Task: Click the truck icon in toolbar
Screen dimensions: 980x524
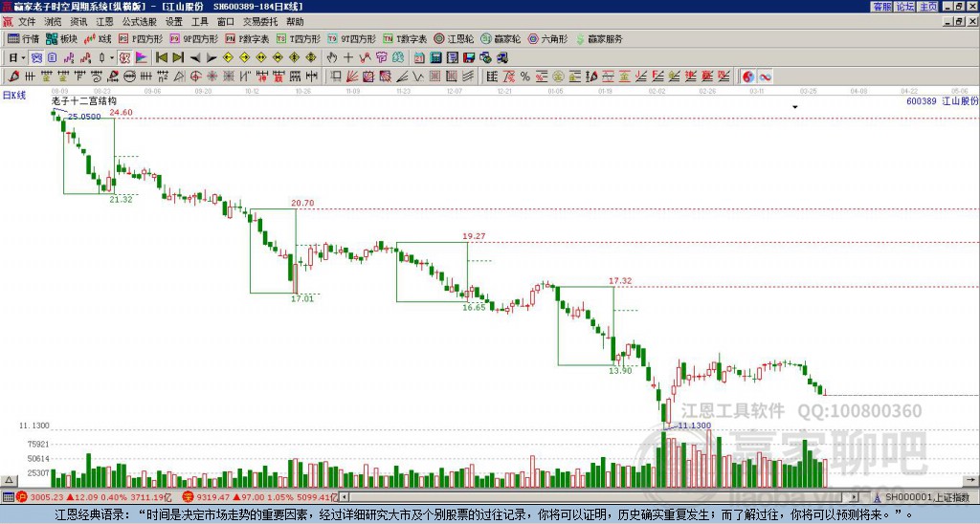Action: [x=501, y=58]
